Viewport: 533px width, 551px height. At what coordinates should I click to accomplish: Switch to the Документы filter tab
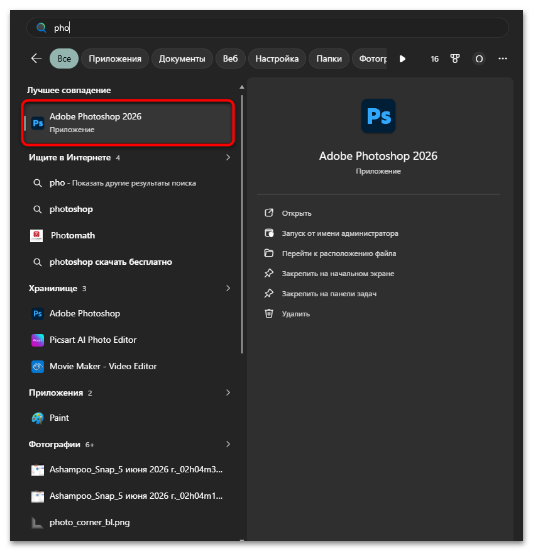click(182, 58)
